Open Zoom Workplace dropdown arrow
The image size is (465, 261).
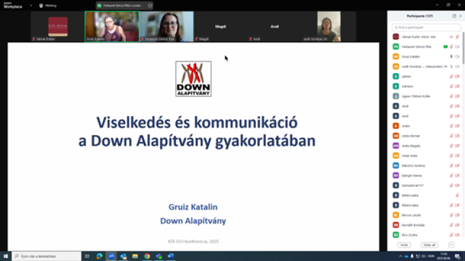pos(31,6)
